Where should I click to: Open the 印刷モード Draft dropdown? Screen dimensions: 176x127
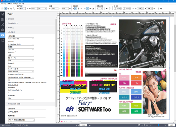pos(21,66)
